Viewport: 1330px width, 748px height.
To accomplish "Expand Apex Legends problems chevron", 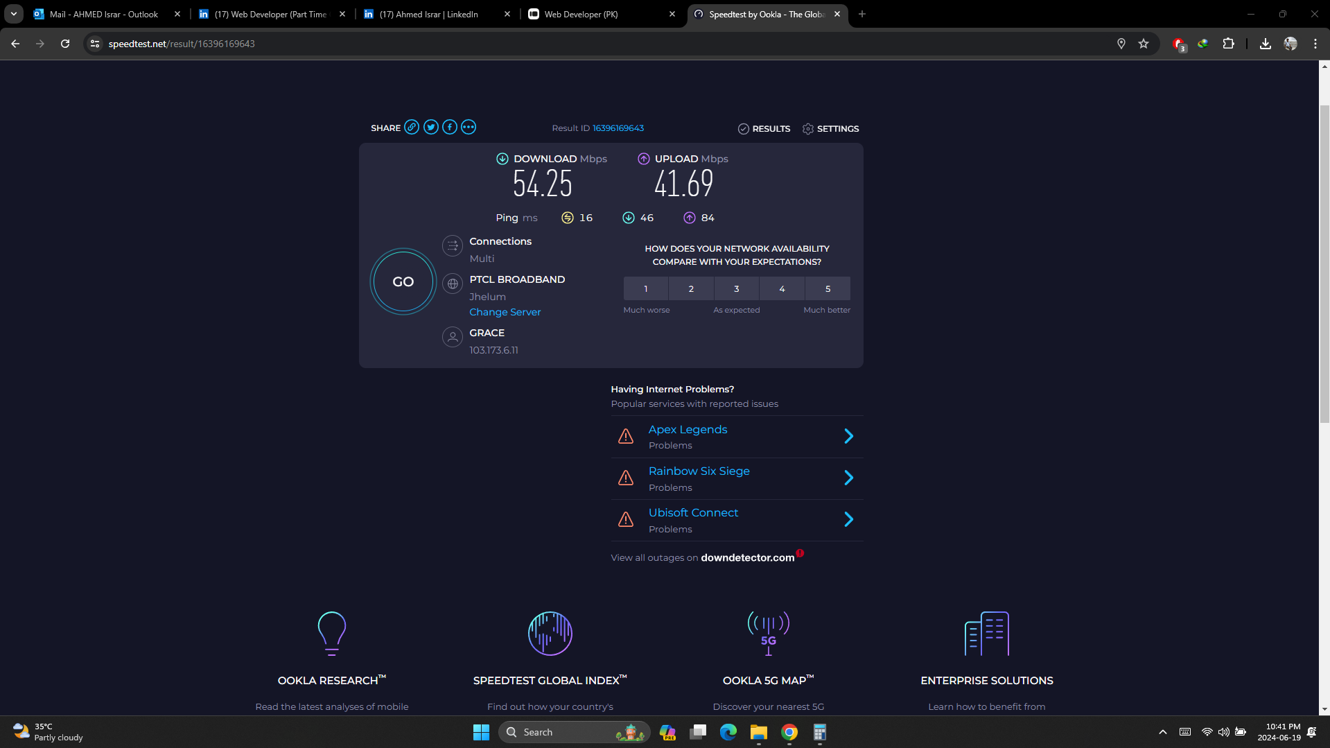I will point(848,436).
